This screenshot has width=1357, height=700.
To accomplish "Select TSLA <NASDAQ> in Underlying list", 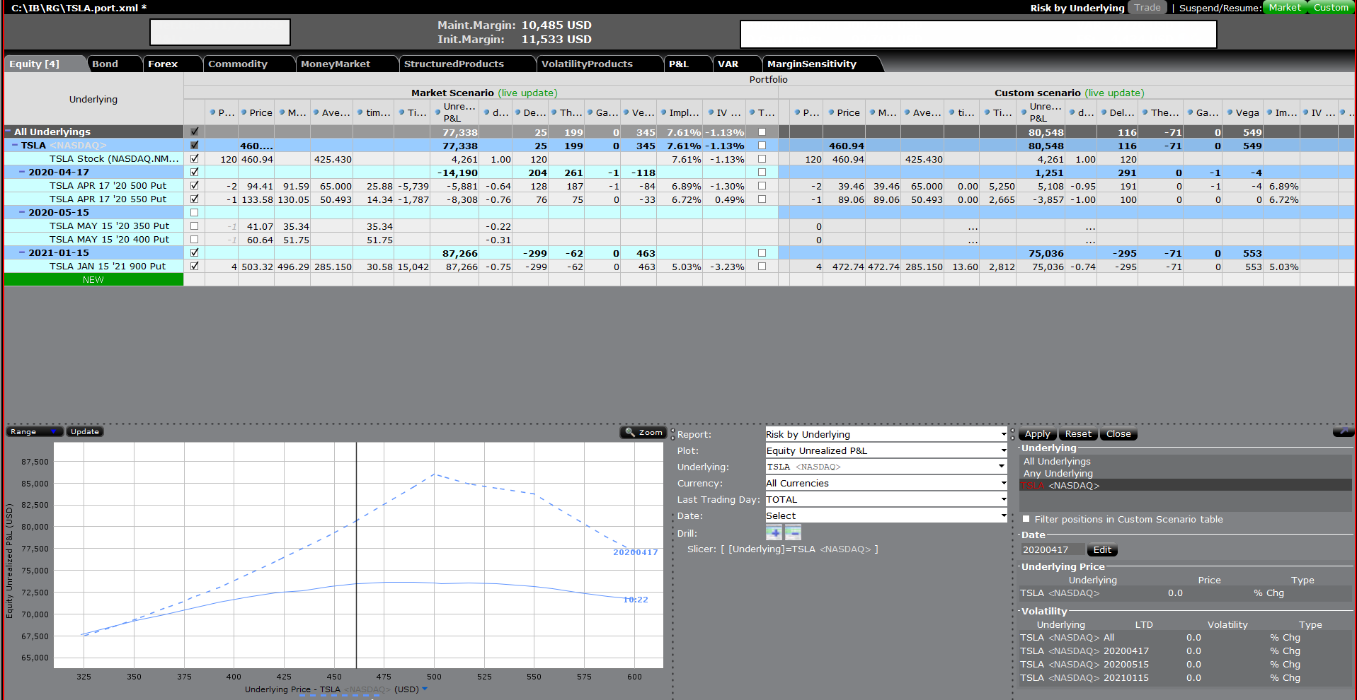I will tap(1185, 485).
